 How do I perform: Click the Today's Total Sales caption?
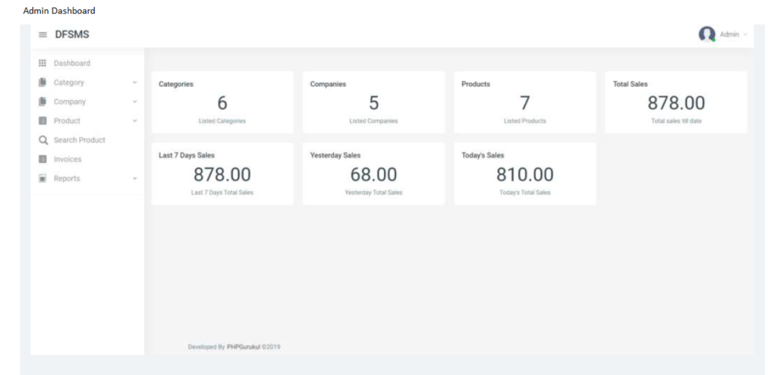525,192
